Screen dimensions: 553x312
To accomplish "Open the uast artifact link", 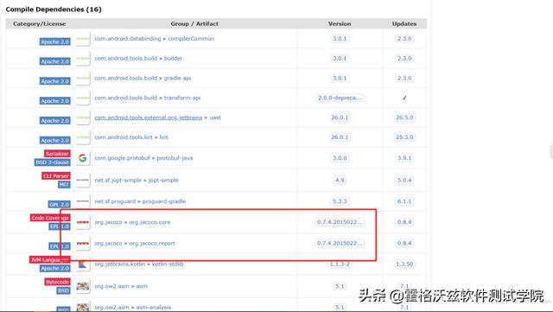I will coord(215,118).
